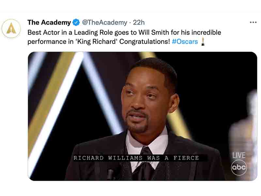
Task: Open the three-dot more options menu
Action: point(253,22)
